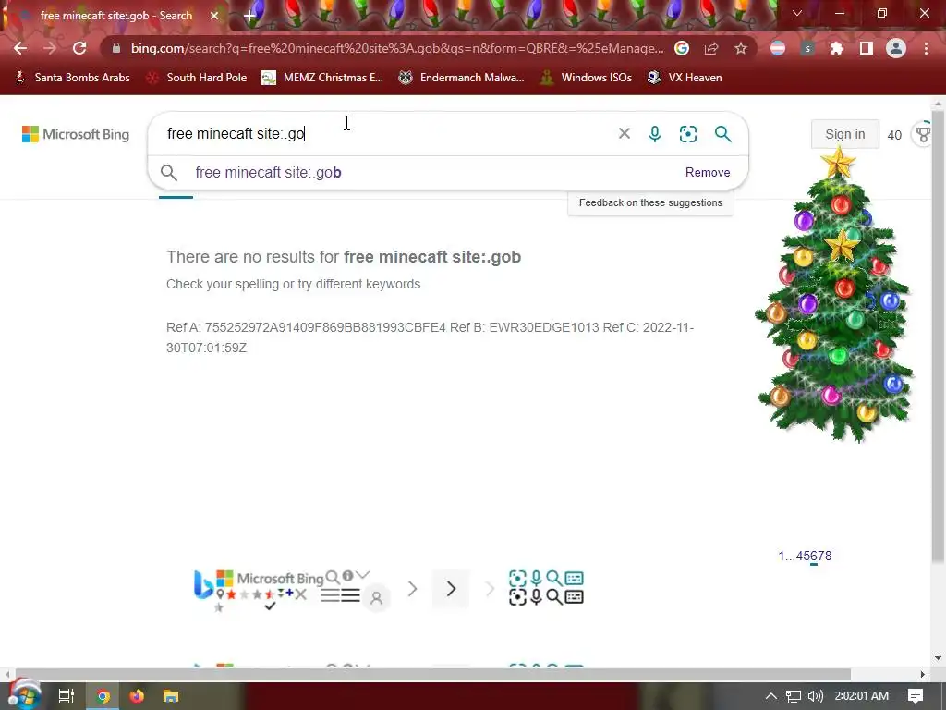Open VX Heaven bookmark
Screen dimensions: 946x710
(685, 78)
